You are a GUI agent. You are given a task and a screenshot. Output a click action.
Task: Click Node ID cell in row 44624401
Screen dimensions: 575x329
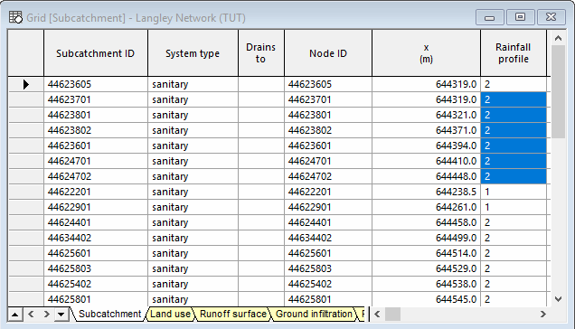[328, 222]
